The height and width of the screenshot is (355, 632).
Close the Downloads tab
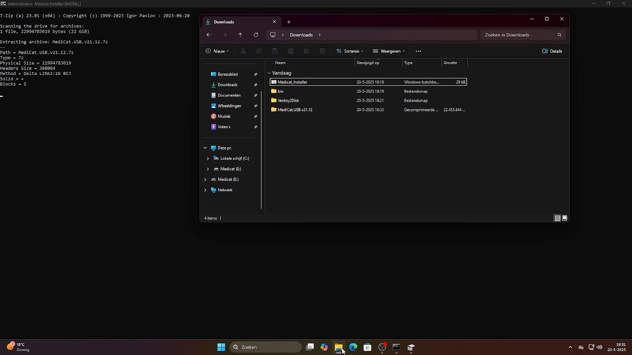coord(275,22)
